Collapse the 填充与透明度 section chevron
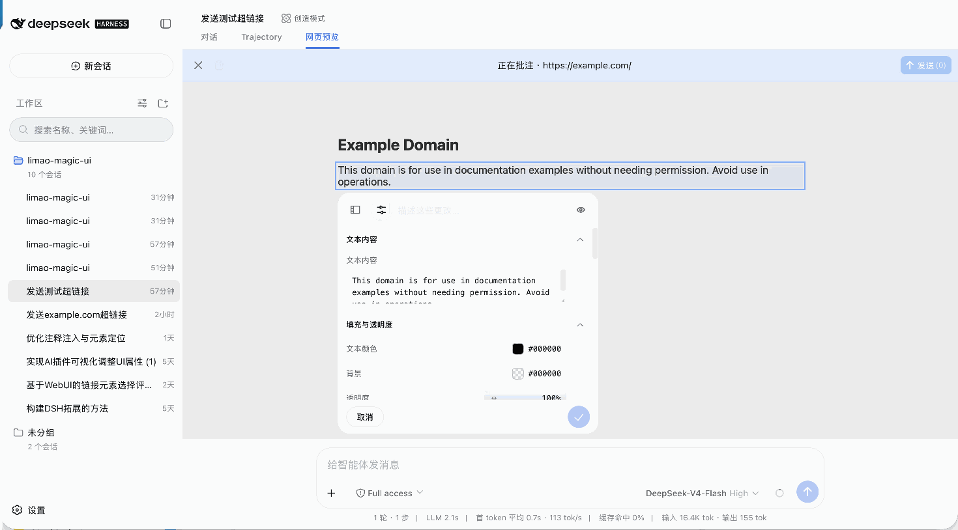The width and height of the screenshot is (958, 530). coord(580,325)
